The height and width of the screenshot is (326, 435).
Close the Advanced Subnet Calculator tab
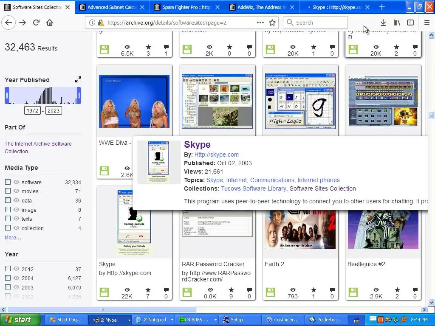(x=142, y=7)
